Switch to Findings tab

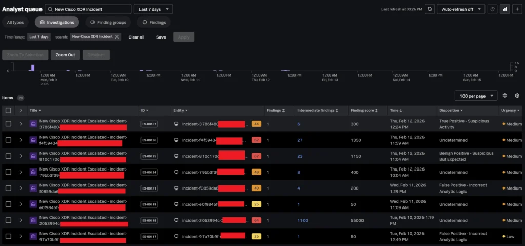coord(154,22)
